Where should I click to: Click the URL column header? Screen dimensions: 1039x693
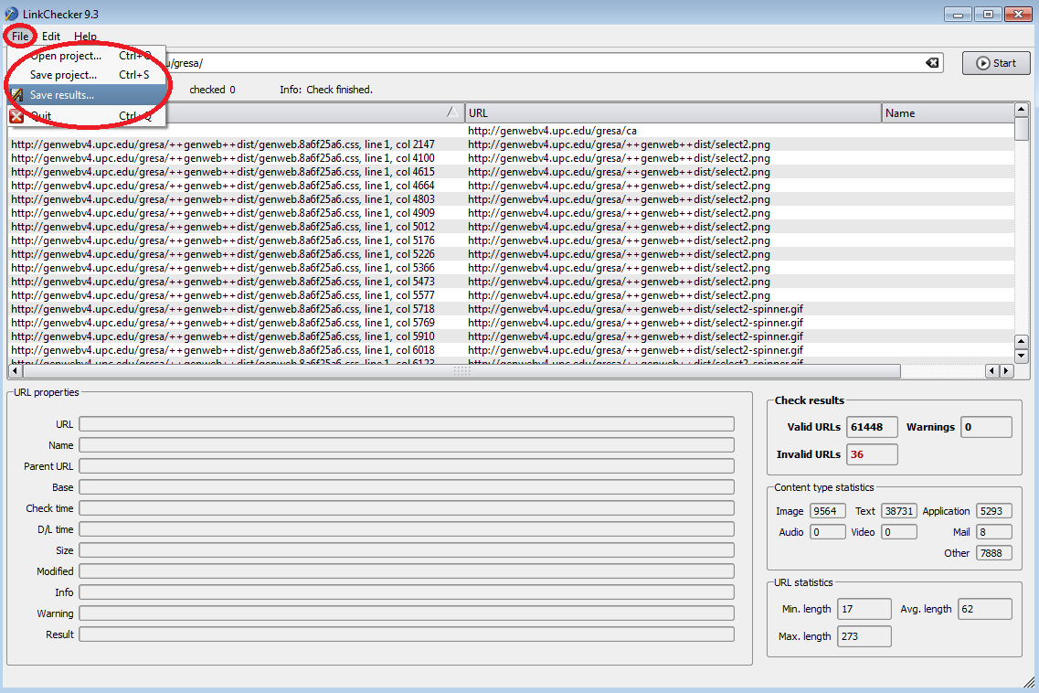[x=673, y=113]
